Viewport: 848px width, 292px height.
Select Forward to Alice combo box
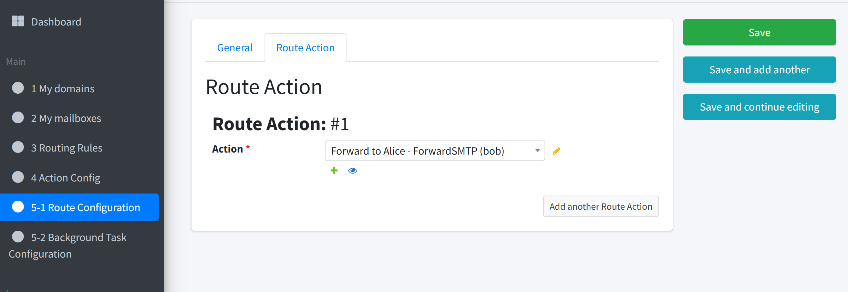[x=435, y=151]
